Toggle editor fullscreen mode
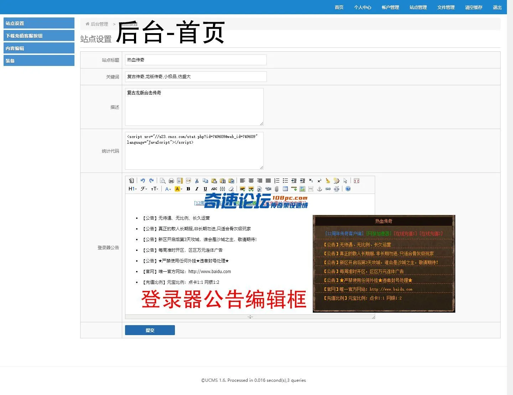Image resolution: width=513 pixels, height=395 pixels. [357, 181]
